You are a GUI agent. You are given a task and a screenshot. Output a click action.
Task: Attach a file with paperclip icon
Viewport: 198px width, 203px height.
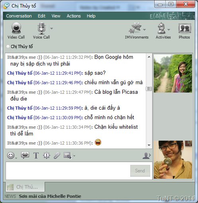tap(57, 155)
